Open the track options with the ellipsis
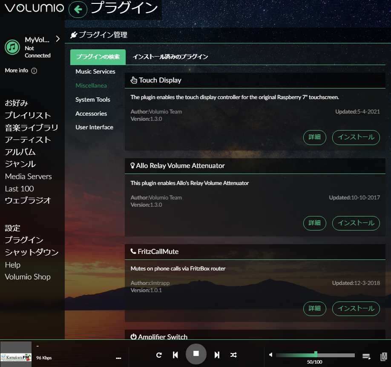This screenshot has height=367, width=391. [118, 358]
